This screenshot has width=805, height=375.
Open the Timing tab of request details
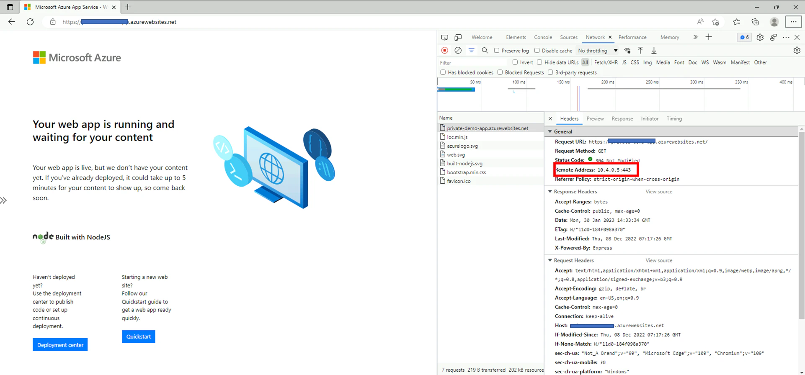coord(674,119)
